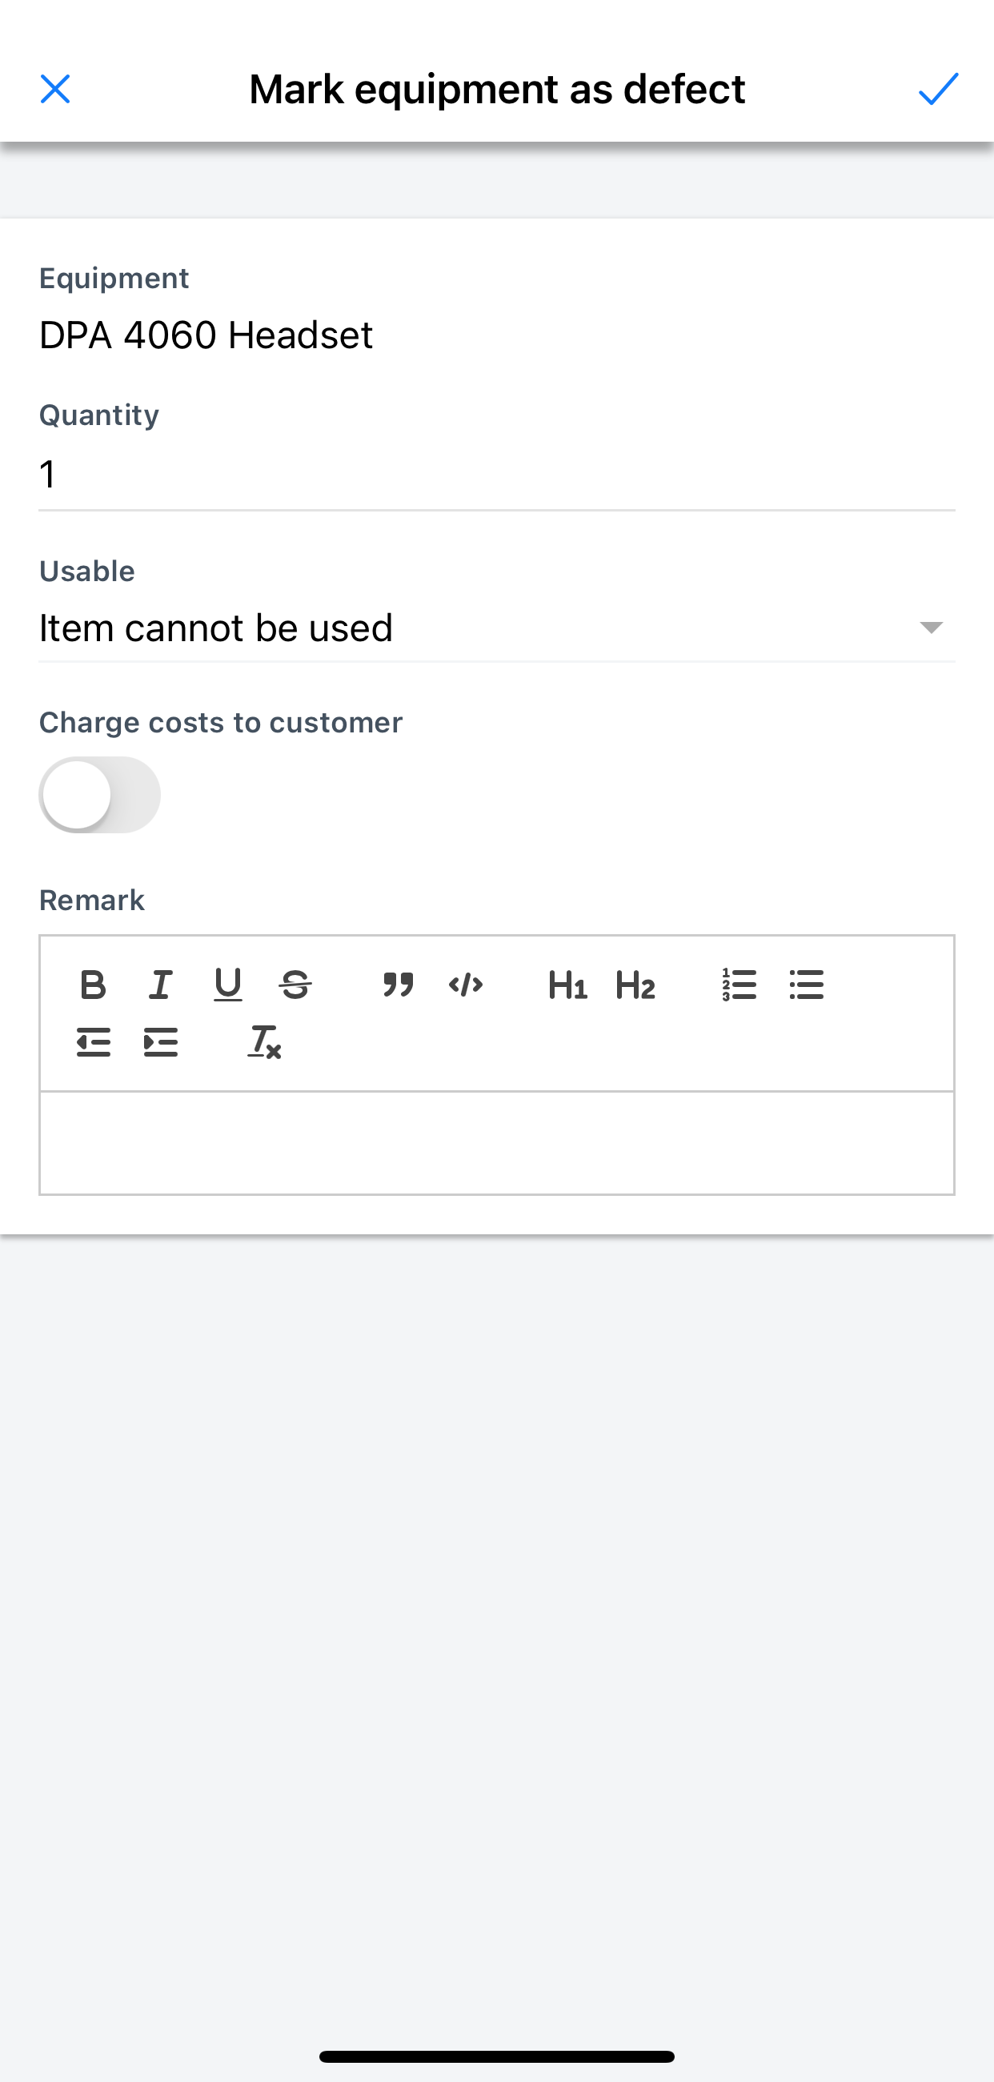Apply bold formatting in Remark editor
This screenshot has width=994, height=2082.
pos(93,985)
